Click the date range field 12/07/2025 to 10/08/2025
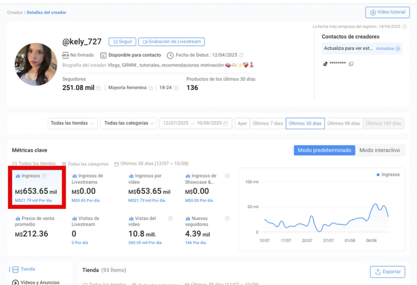The width and height of the screenshot is (417, 285). pyautogui.click(x=195, y=123)
